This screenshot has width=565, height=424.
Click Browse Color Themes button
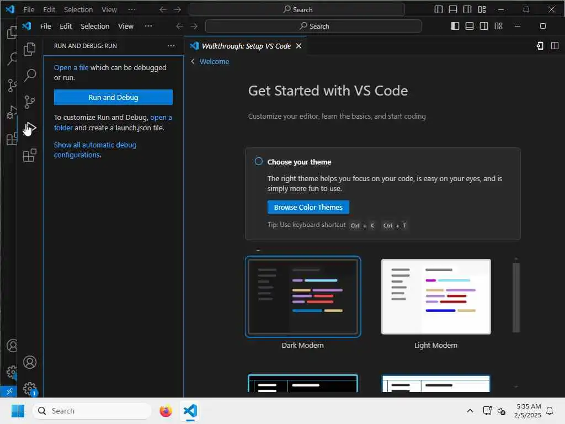(x=308, y=207)
